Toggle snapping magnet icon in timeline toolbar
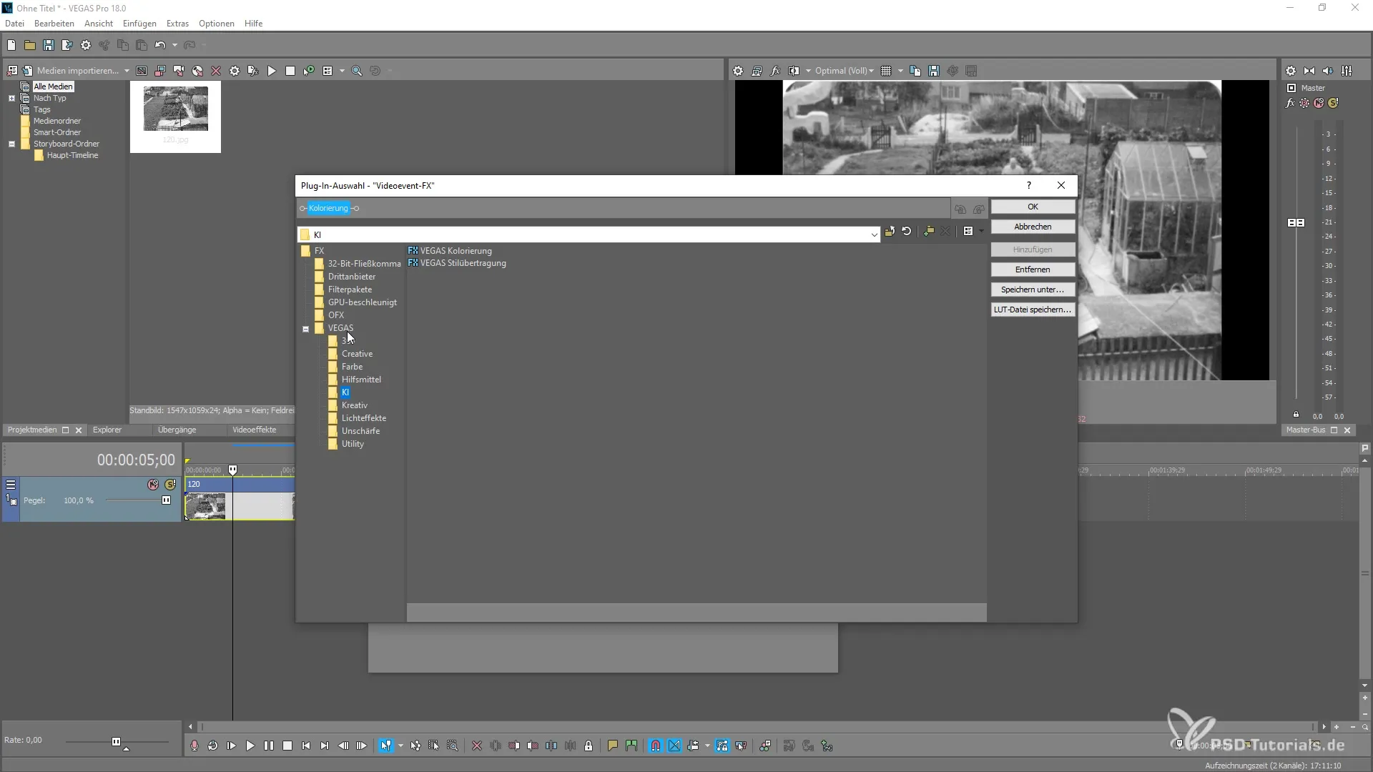Screen dimensions: 1373x772 click(655, 746)
